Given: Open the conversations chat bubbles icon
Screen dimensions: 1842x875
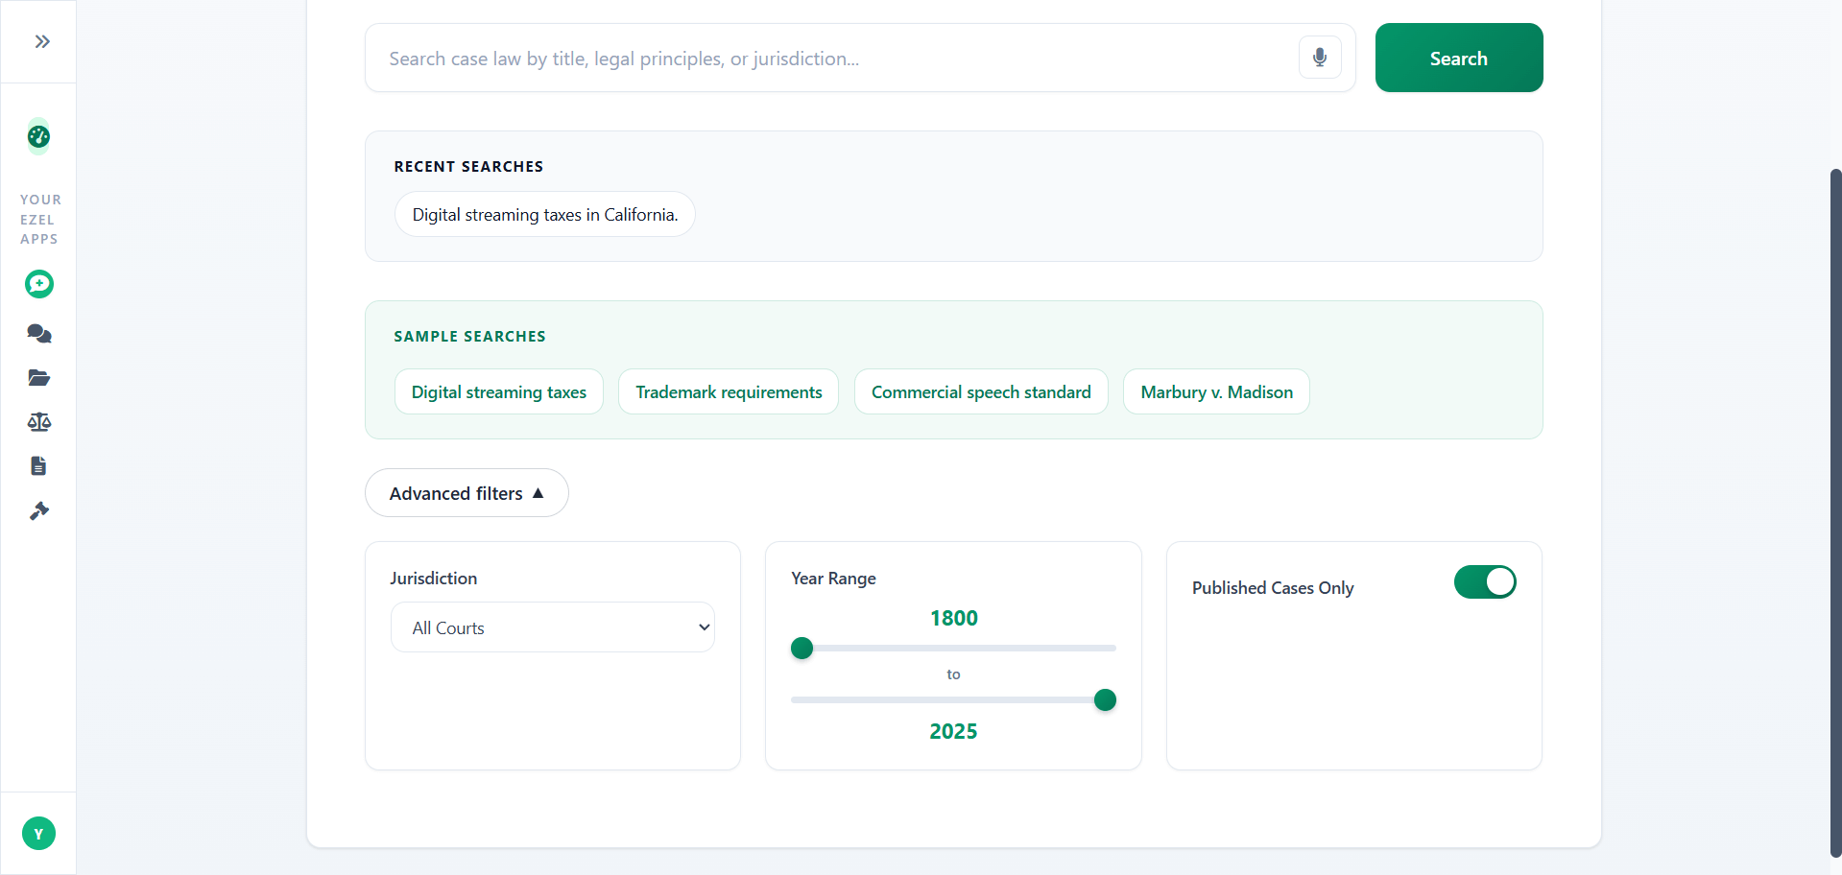Looking at the screenshot, I should pos(38,333).
